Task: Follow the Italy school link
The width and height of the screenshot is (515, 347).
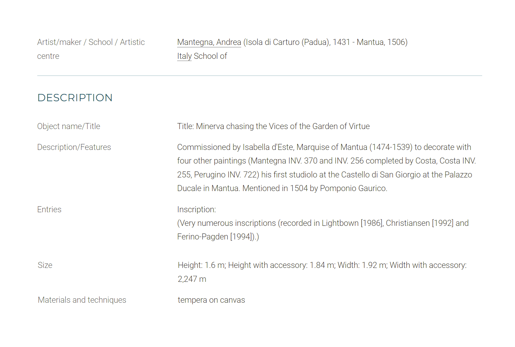Action: point(184,56)
